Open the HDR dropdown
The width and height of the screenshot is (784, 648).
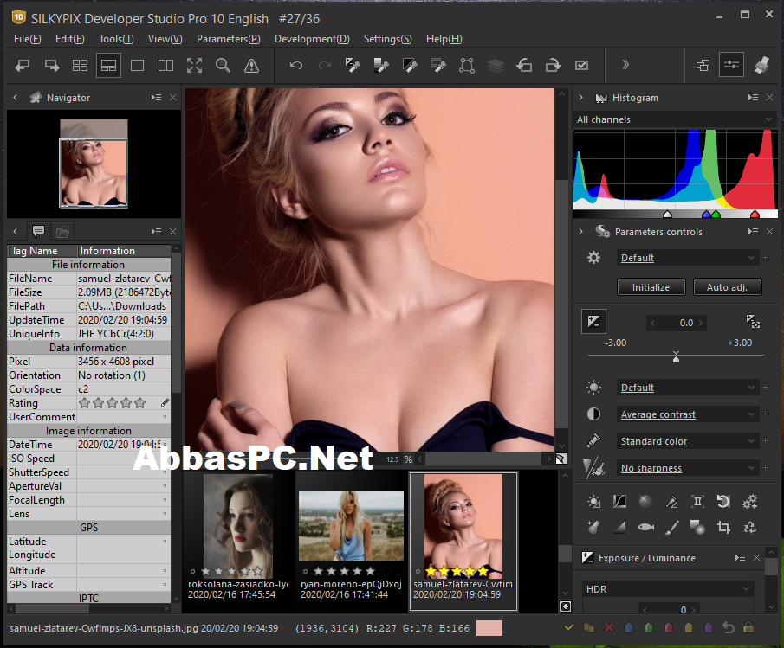(669, 589)
